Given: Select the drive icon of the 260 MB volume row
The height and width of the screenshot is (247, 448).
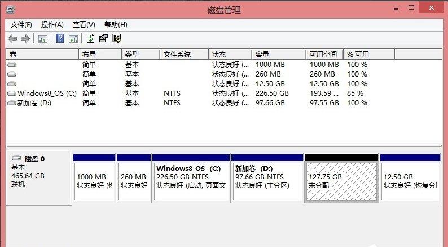Looking at the screenshot, I should (12, 74).
